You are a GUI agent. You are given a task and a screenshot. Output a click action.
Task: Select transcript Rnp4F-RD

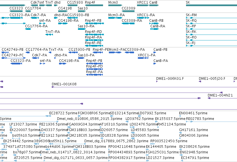pyautogui.click(x=94, y=35)
